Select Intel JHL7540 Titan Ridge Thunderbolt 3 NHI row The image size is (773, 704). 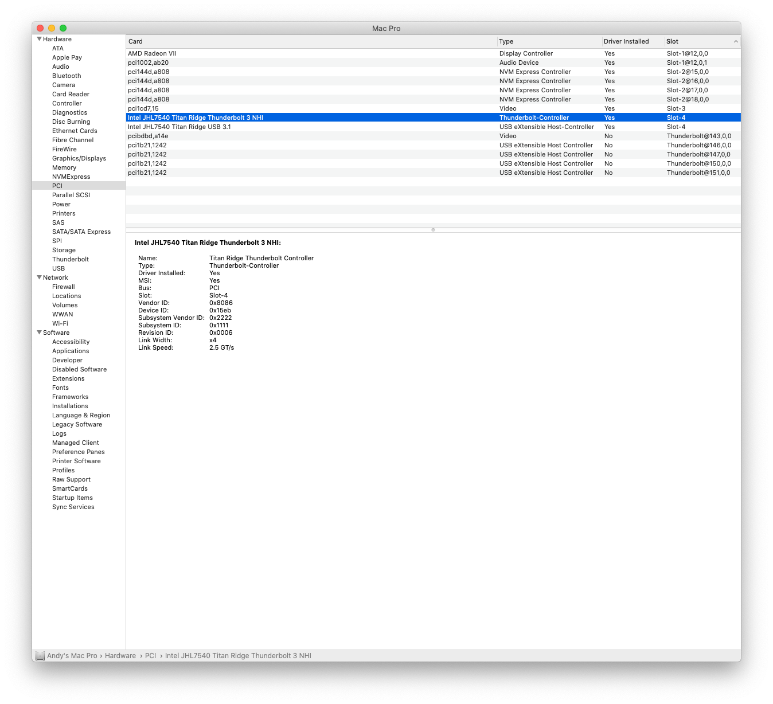(x=434, y=118)
